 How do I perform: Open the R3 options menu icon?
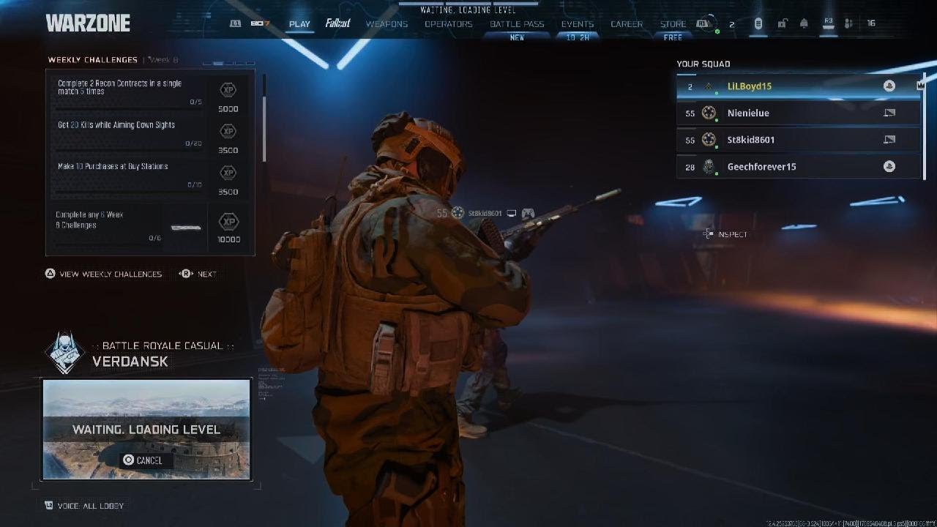(829, 23)
